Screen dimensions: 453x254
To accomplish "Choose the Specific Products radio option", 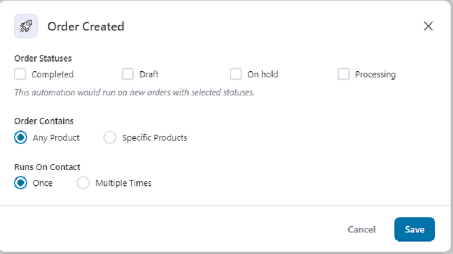I will (x=110, y=137).
